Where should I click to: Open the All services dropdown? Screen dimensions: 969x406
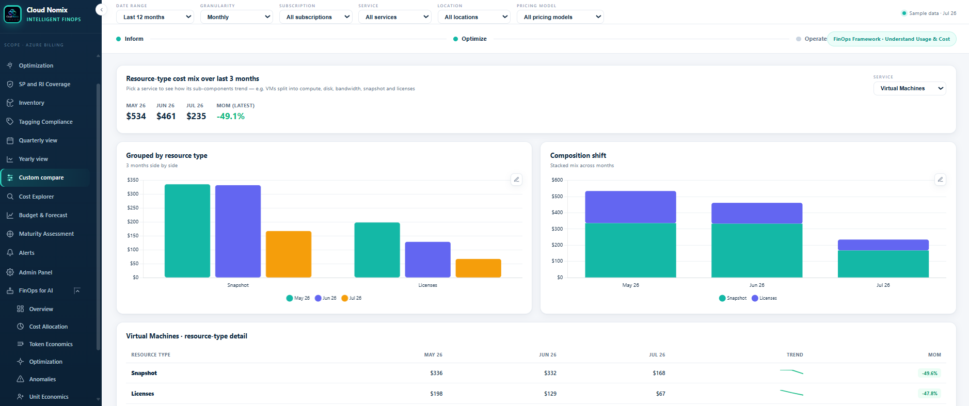395,17
